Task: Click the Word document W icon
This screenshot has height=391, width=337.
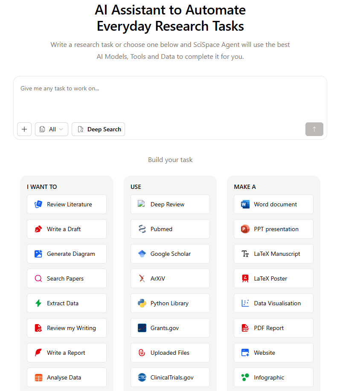Action: pyautogui.click(x=245, y=204)
